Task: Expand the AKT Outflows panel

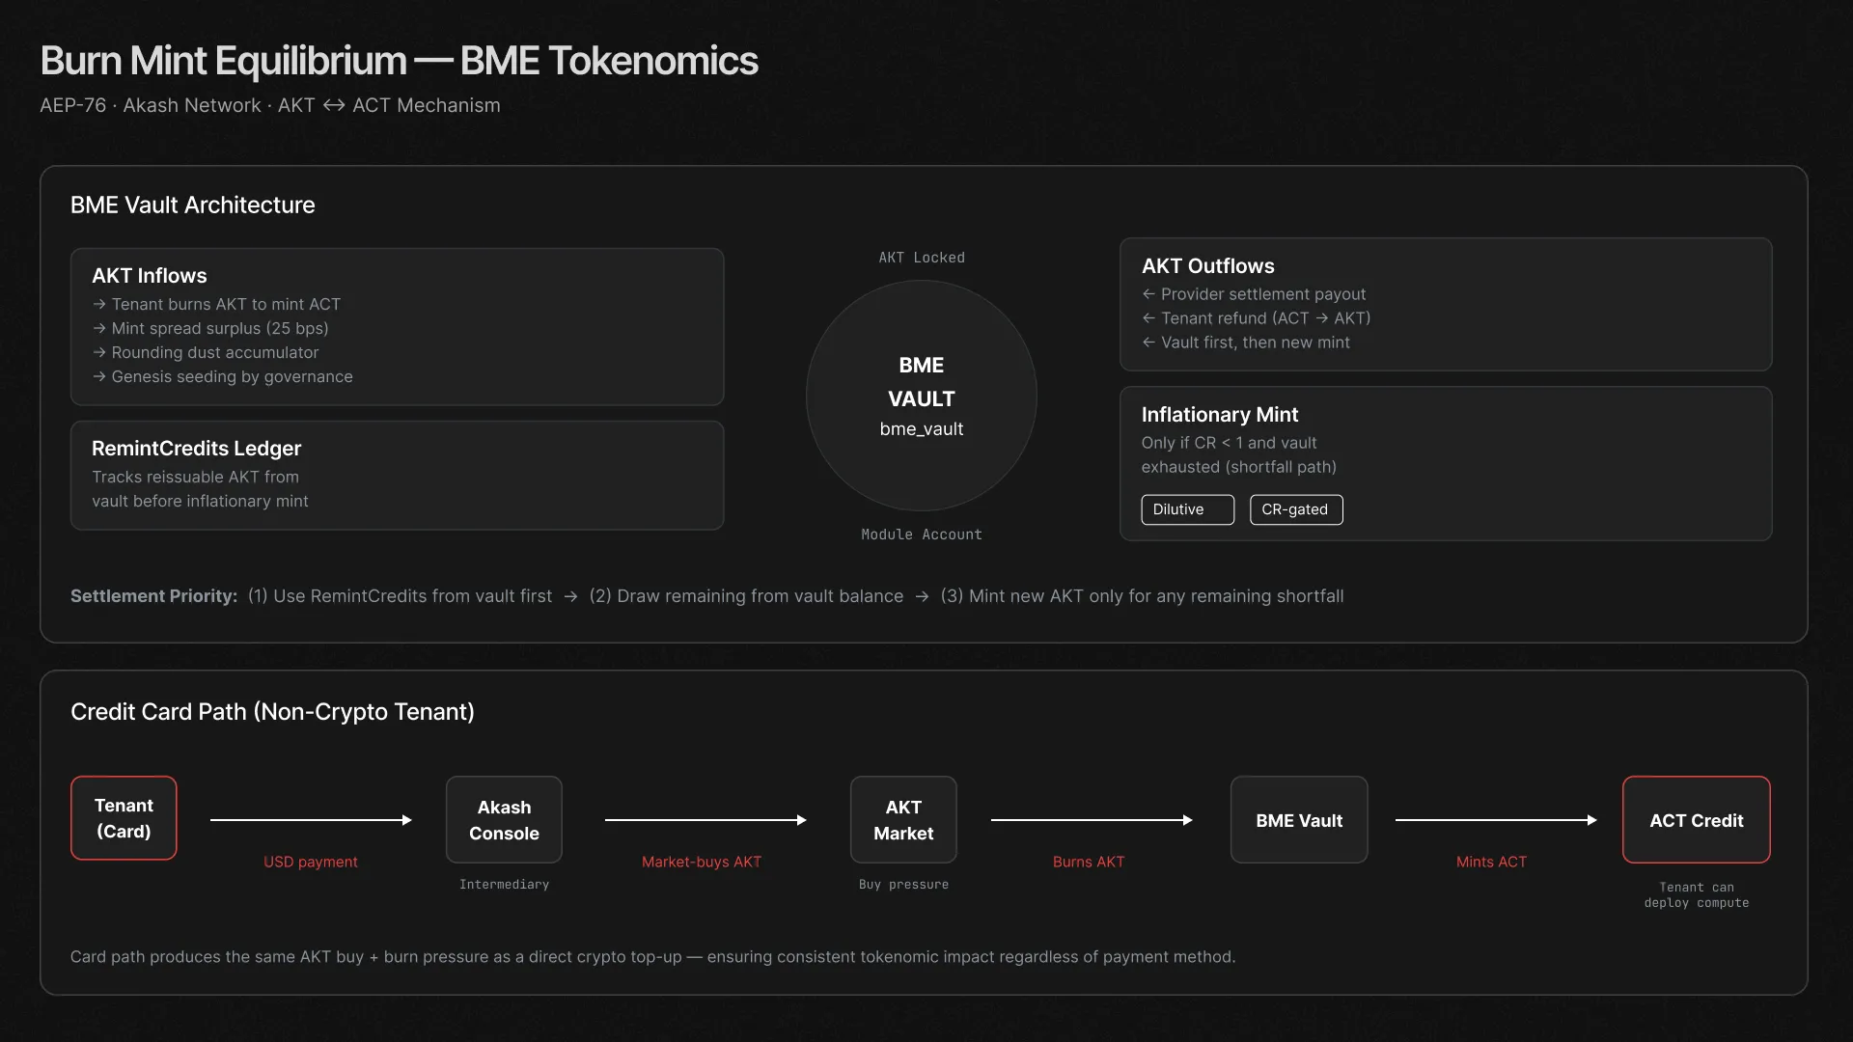Action: tap(1207, 265)
